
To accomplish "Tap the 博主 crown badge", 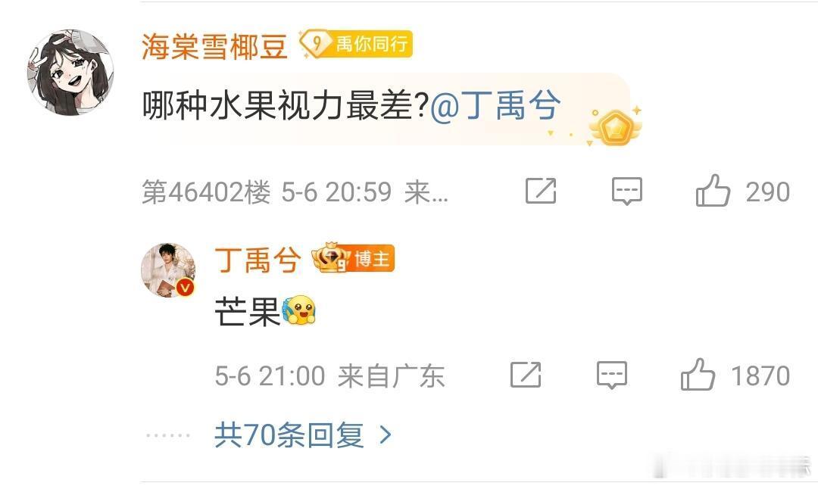I will pyautogui.click(x=353, y=258).
